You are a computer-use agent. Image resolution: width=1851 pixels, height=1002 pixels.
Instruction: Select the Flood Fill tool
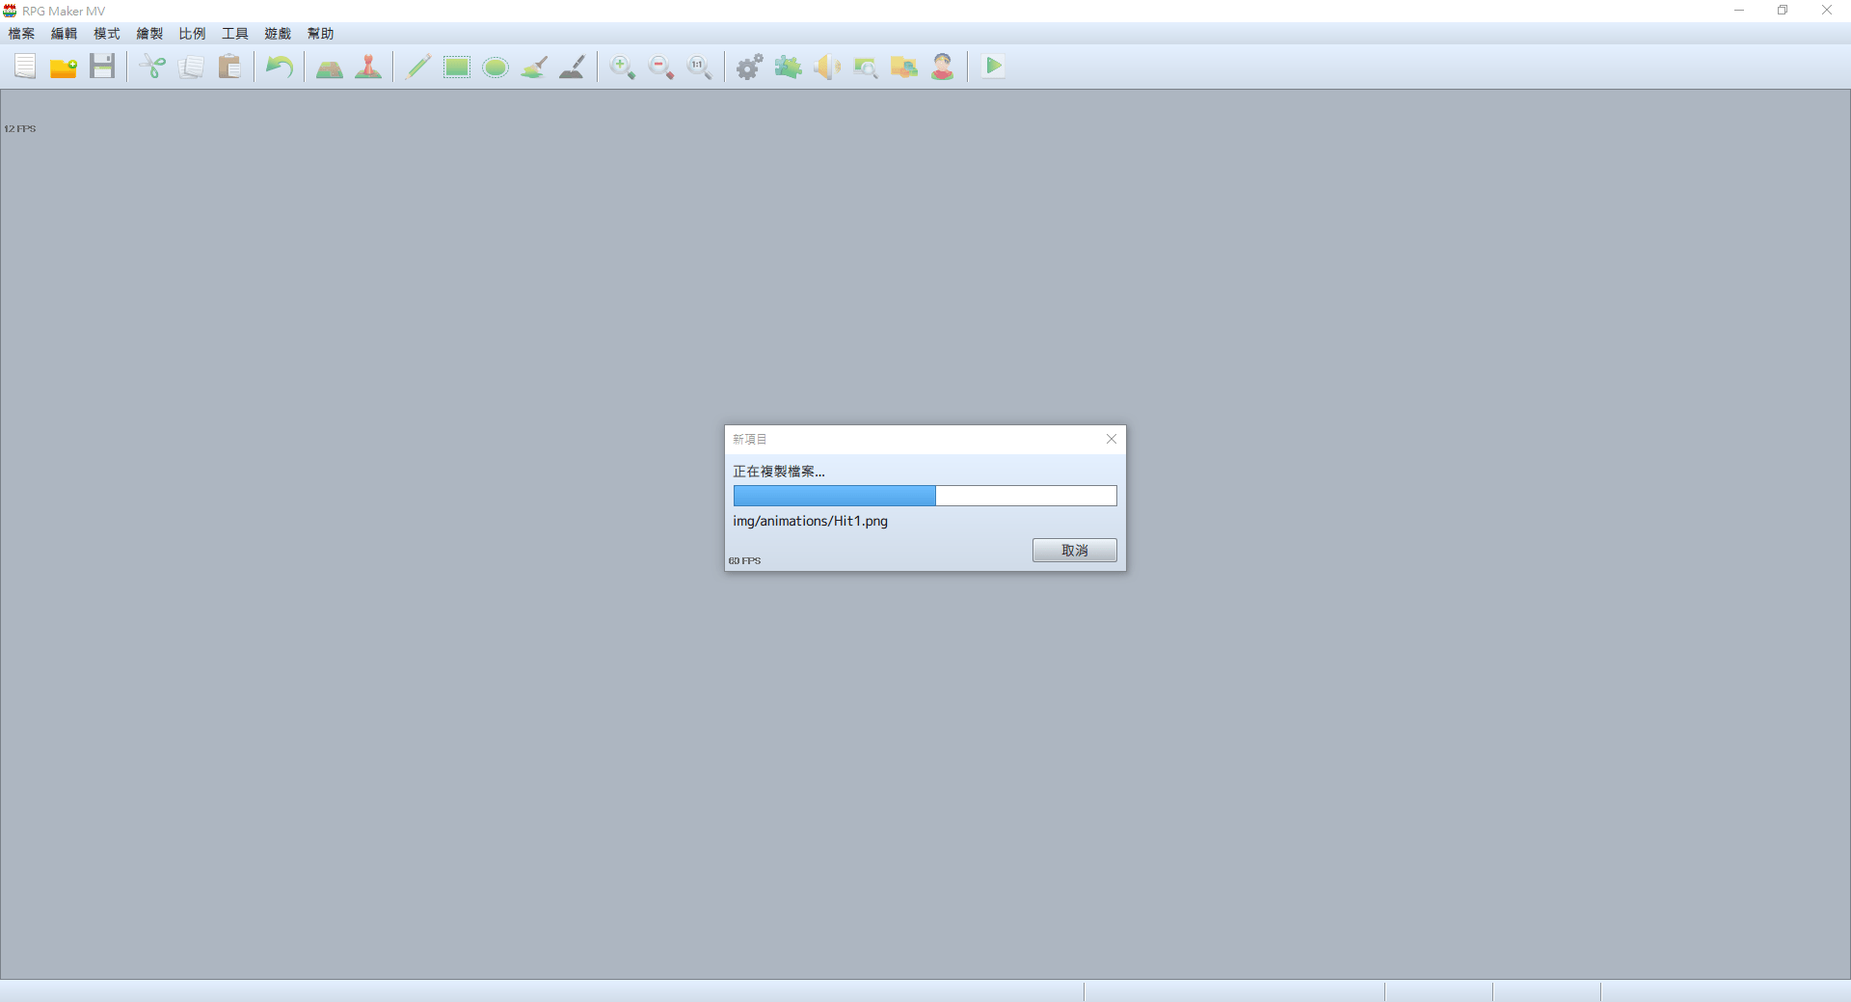[534, 67]
